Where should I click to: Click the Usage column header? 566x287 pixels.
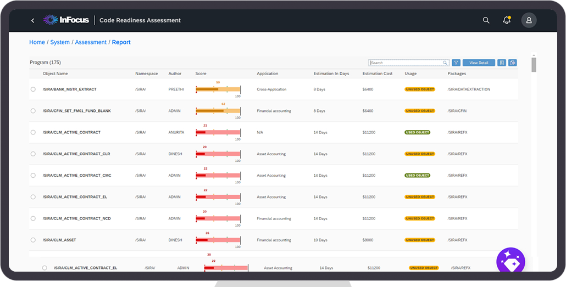click(x=410, y=74)
